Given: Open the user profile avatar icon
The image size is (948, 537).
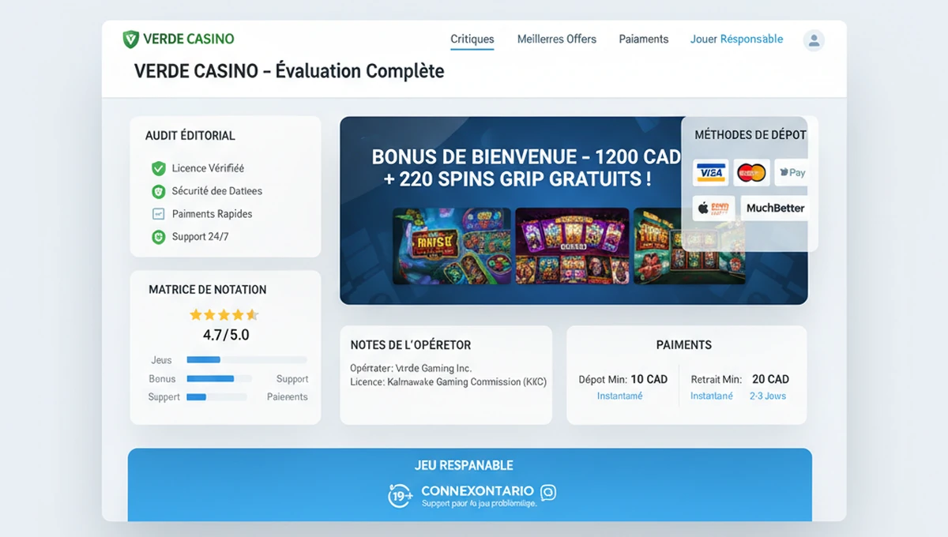Looking at the screenshot, I should pyautogui.click(x=813, y=40).
